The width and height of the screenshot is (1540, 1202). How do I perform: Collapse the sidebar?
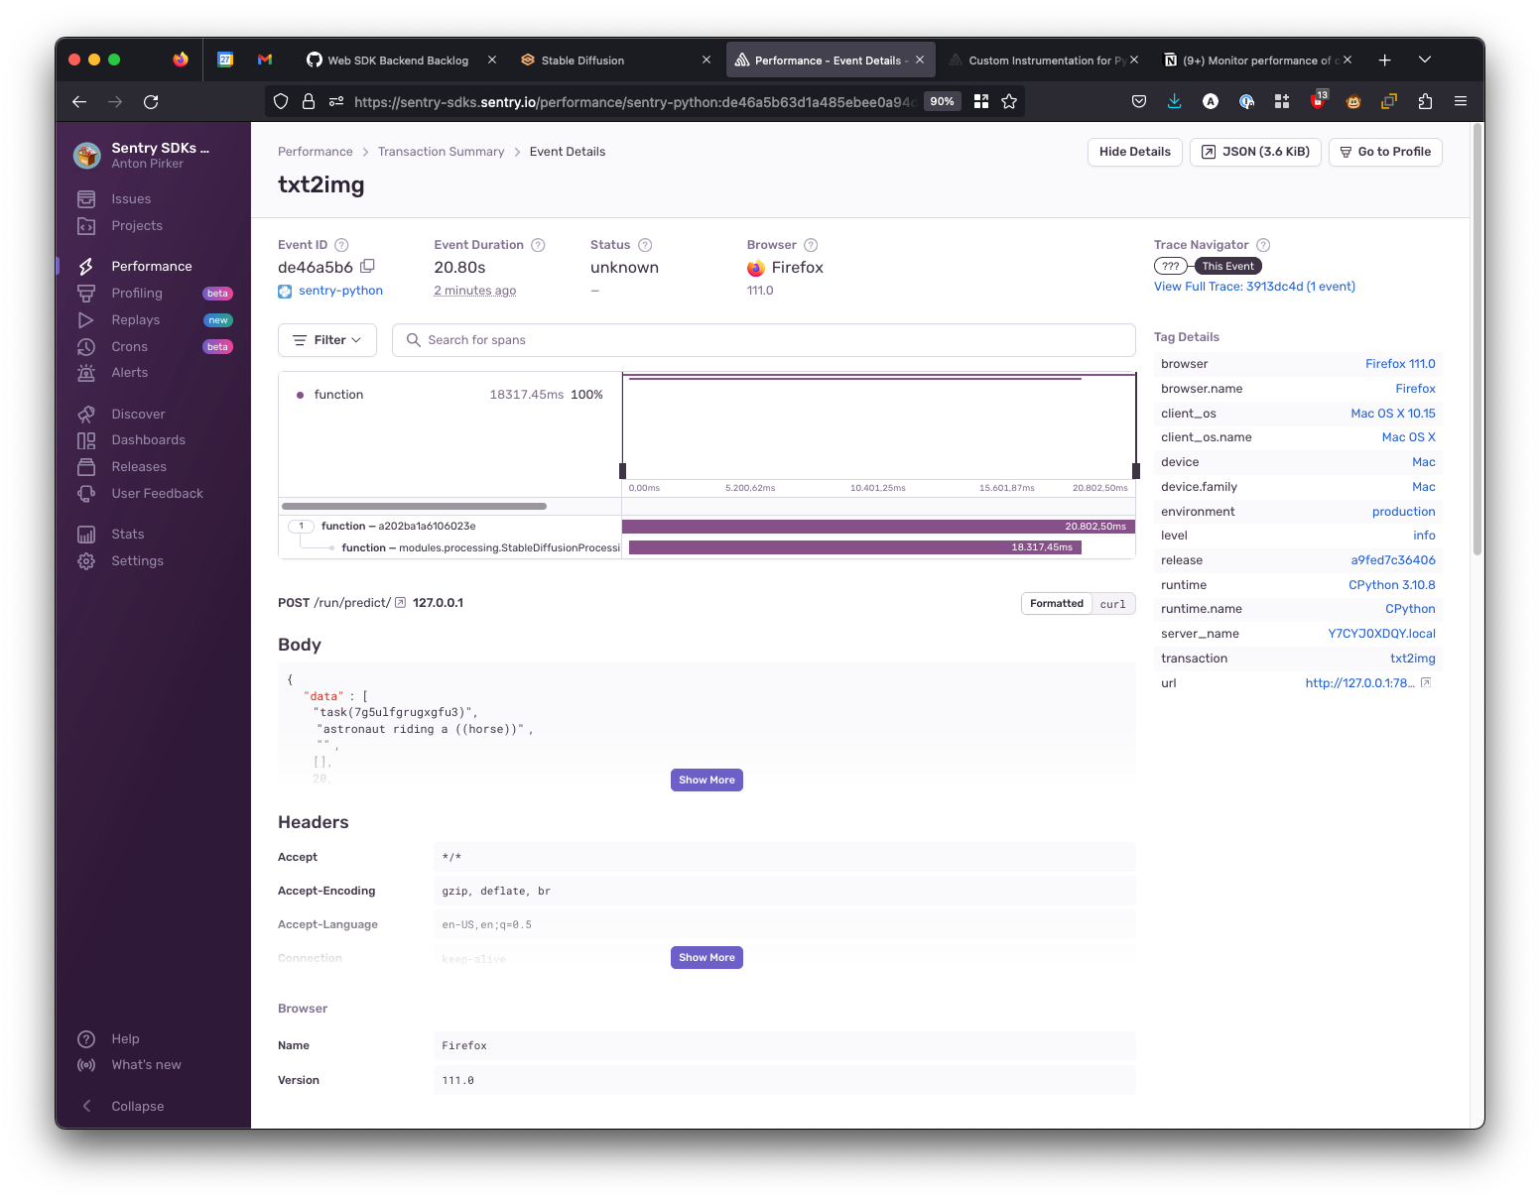(137, 1107)
